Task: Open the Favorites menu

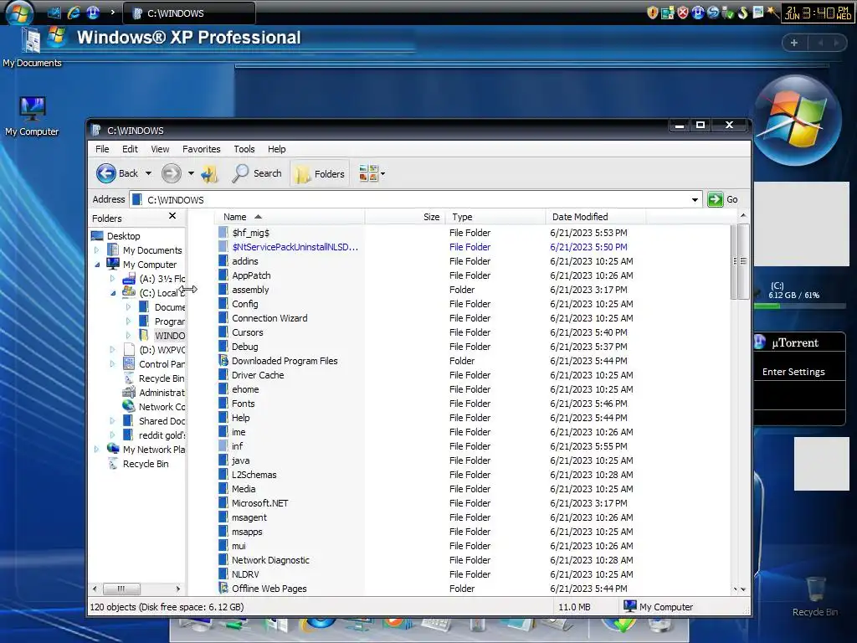Action: 201,149
